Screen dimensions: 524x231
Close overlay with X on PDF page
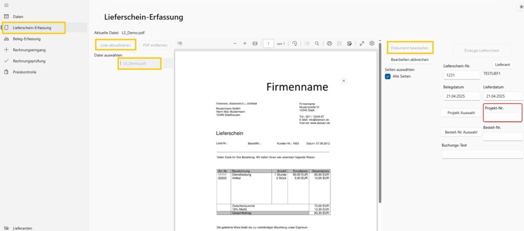[x=343, y=80]
